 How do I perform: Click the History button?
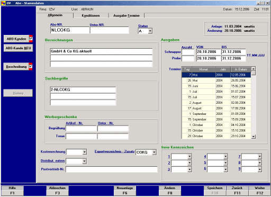click(x=18, y=93)
